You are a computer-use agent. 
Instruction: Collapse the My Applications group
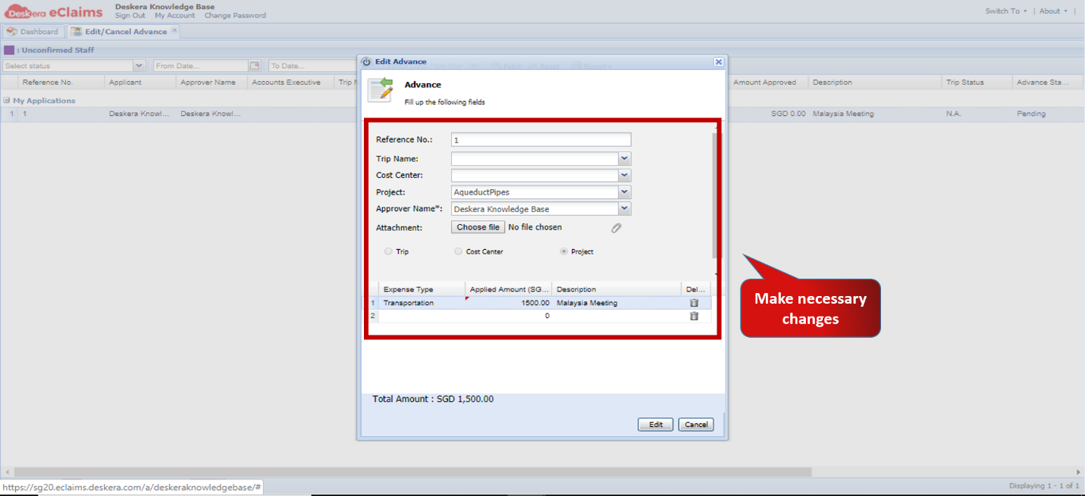coord(6,101)
